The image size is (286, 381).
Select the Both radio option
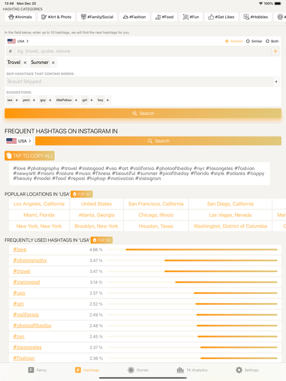(x=272, y=41)
